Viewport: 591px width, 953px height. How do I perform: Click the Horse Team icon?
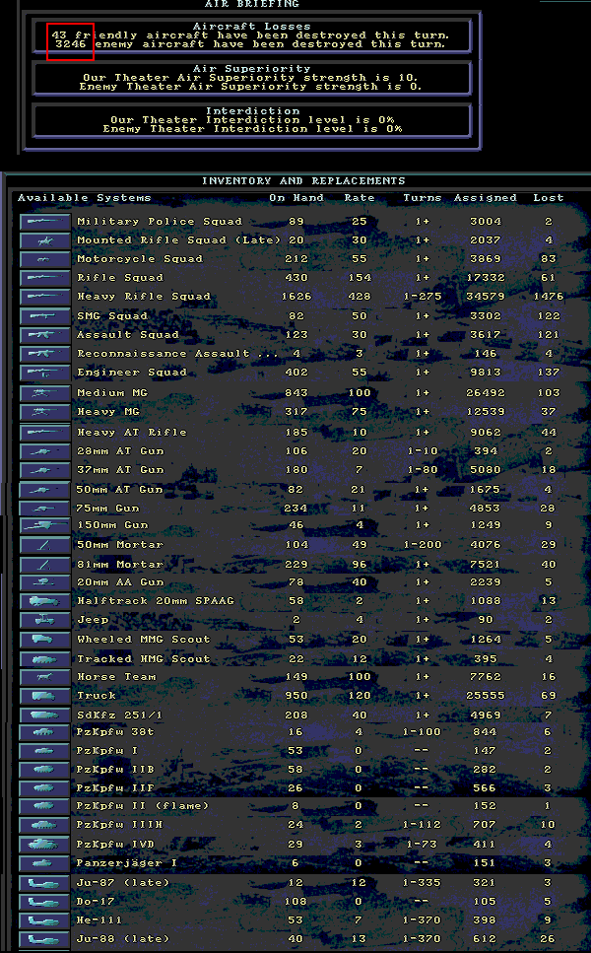[x=45, y=677]
